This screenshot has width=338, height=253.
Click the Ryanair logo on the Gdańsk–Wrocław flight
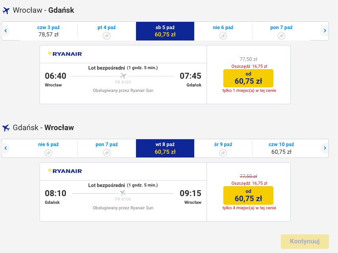(x=65, y=171)
